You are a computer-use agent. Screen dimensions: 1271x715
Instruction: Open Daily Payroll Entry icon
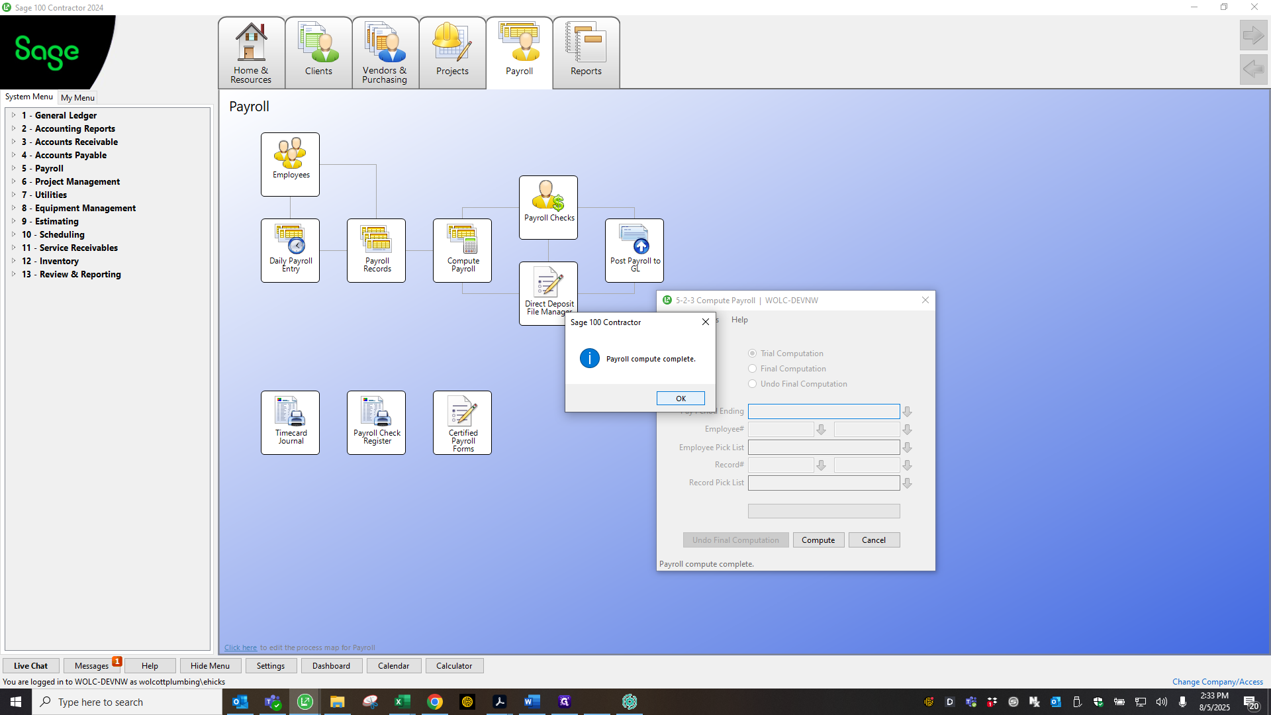pos(290,250)
